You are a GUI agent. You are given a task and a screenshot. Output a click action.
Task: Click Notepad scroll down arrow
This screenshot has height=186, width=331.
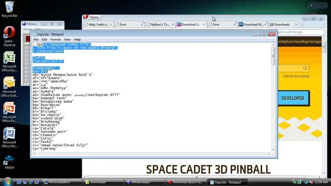273,150
